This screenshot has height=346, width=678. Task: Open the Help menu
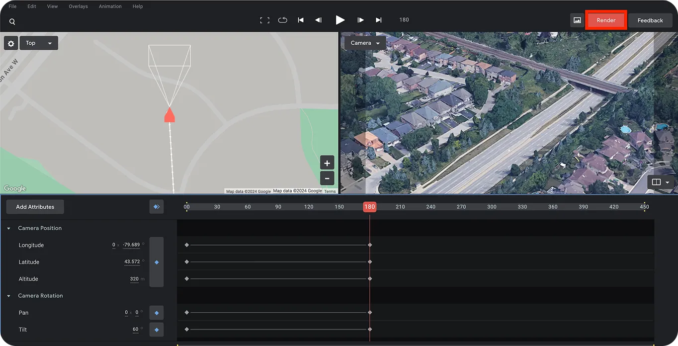[138, 6]
